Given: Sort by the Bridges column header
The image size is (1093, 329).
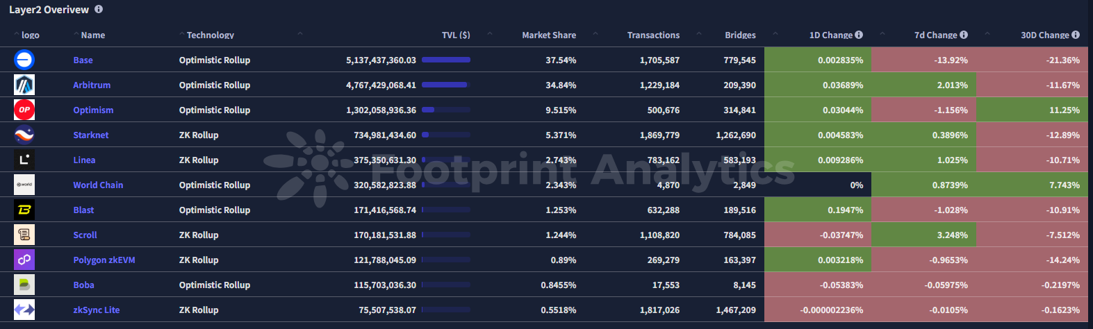Looking at the screenshot, I should (x=740, y=35).
